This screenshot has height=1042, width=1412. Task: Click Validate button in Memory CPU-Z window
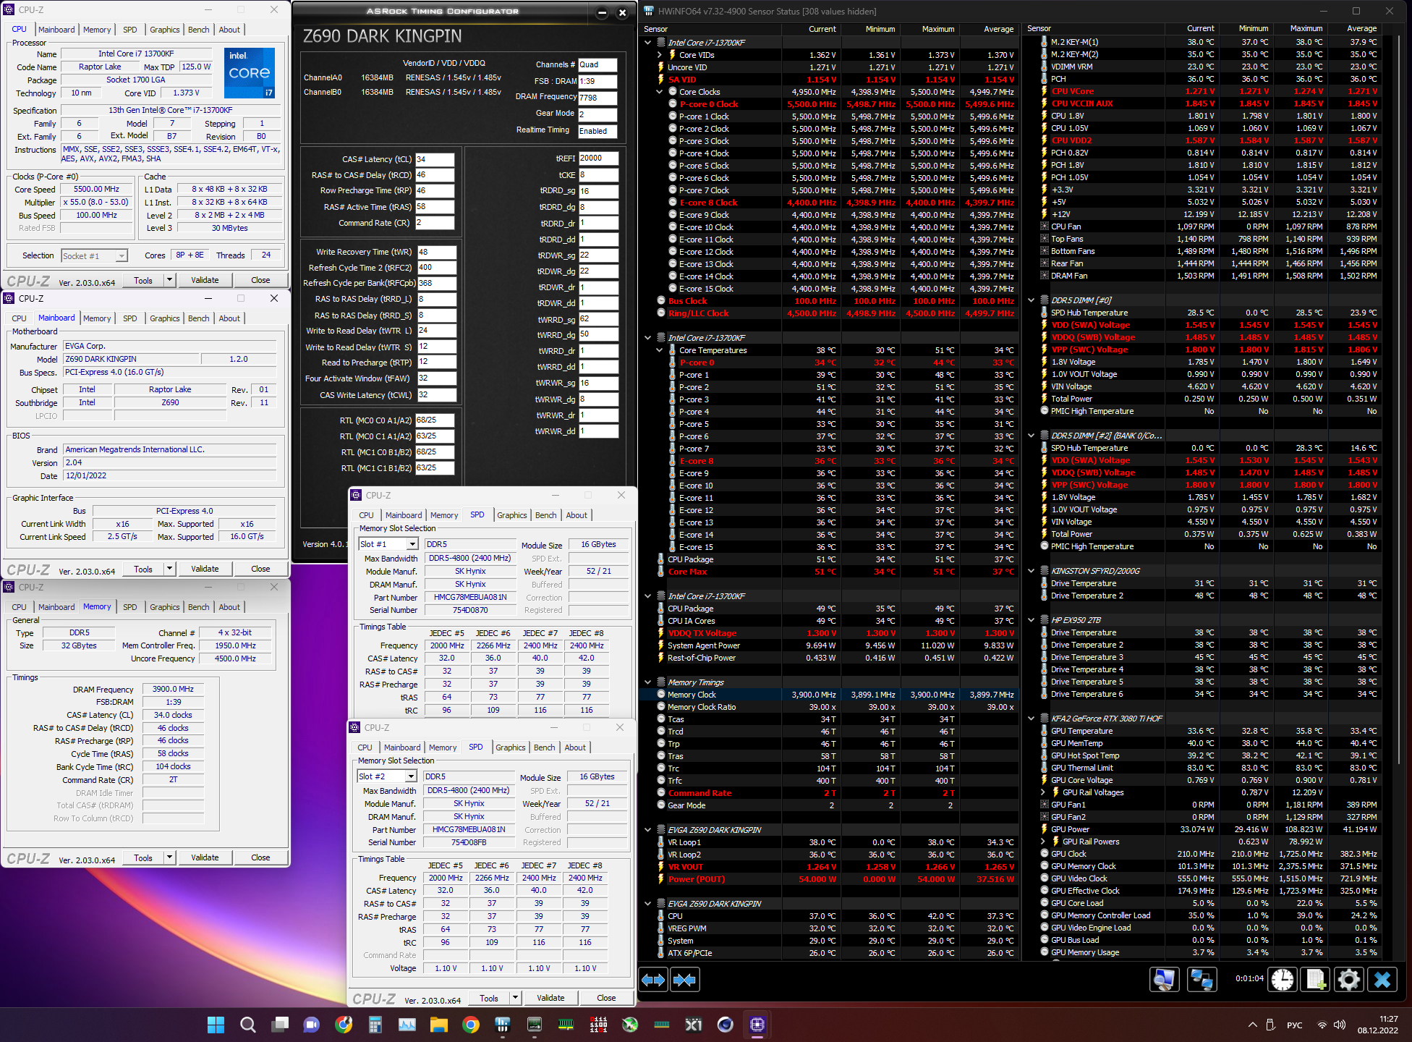point(205,857)
